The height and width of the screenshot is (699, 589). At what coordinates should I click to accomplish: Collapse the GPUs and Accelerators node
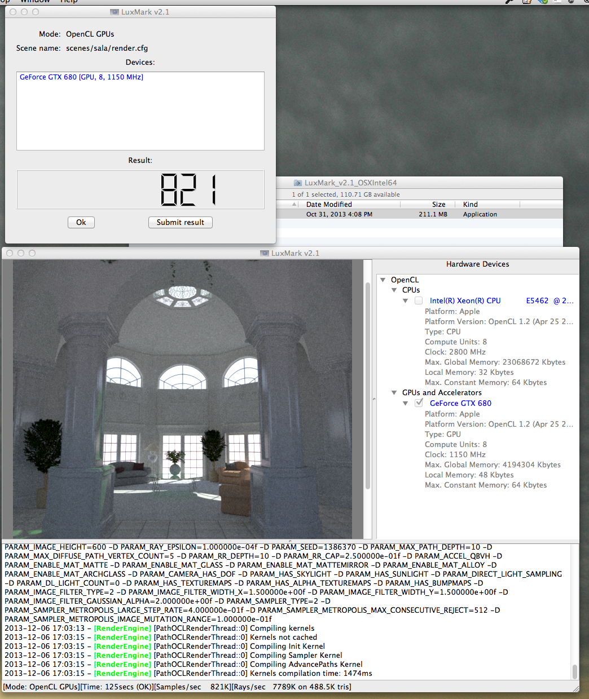pos(394,393)
